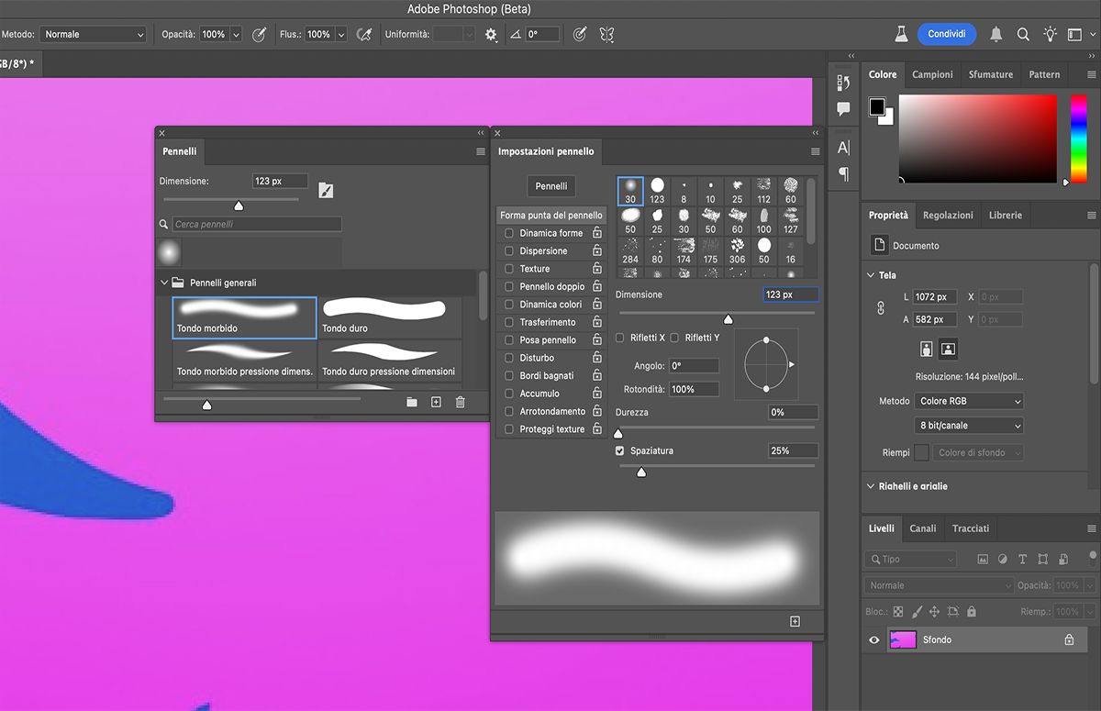Click the brush settings gear icon
This screenshot has width=1101, height=711.
point(491,34)
